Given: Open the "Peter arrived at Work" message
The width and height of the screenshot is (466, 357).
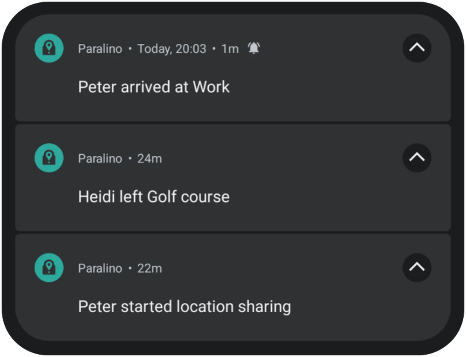Looking at the screenshot, I should coord(154,87).
